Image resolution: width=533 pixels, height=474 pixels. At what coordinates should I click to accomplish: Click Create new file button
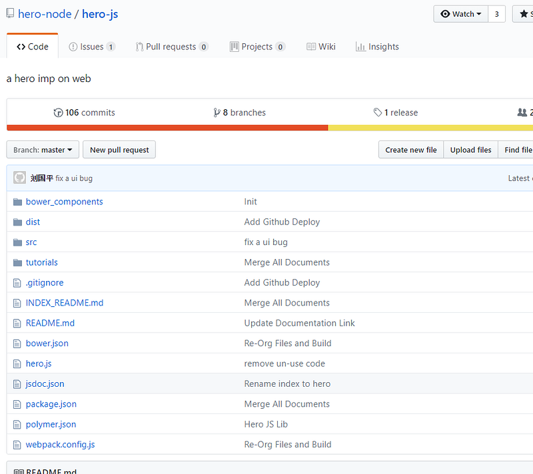411,150
